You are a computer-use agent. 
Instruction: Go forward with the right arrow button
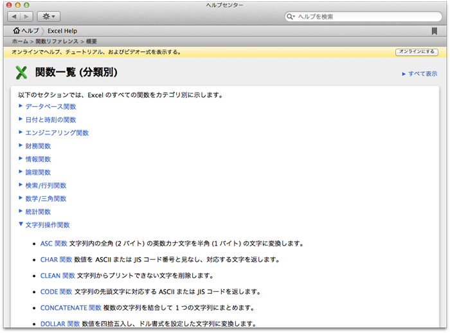26,17
